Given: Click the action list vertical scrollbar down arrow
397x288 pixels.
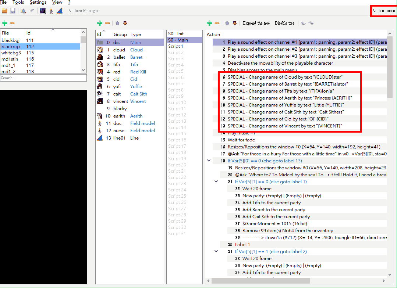Looking at the screenshot, I should 390,275.
